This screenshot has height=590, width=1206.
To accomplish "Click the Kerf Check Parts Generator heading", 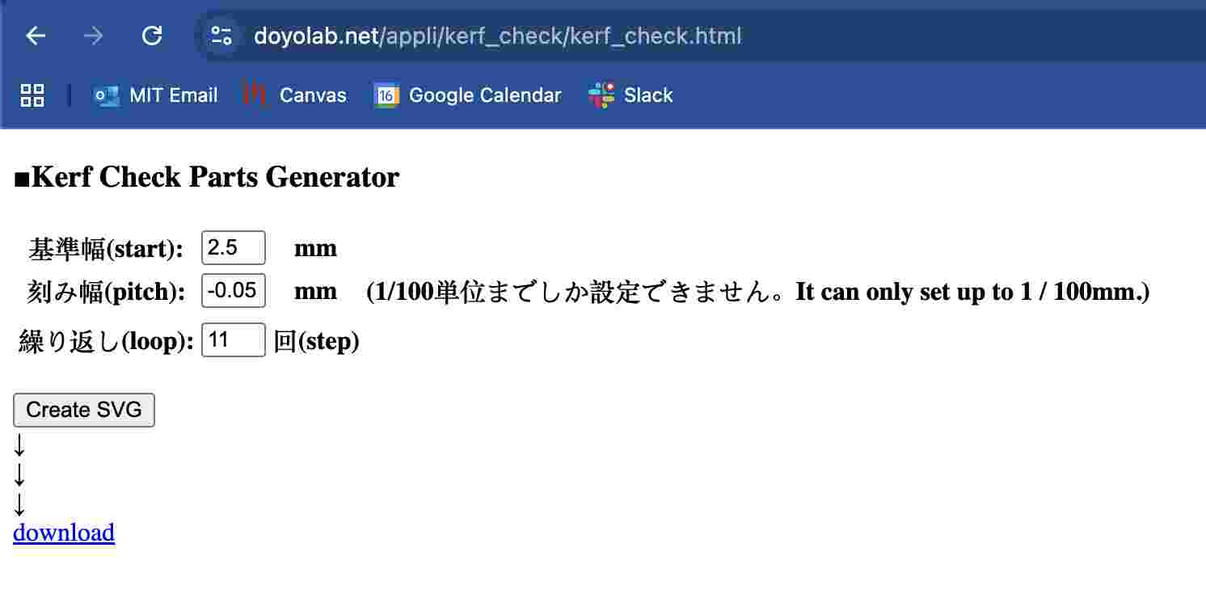I will 207,177.
